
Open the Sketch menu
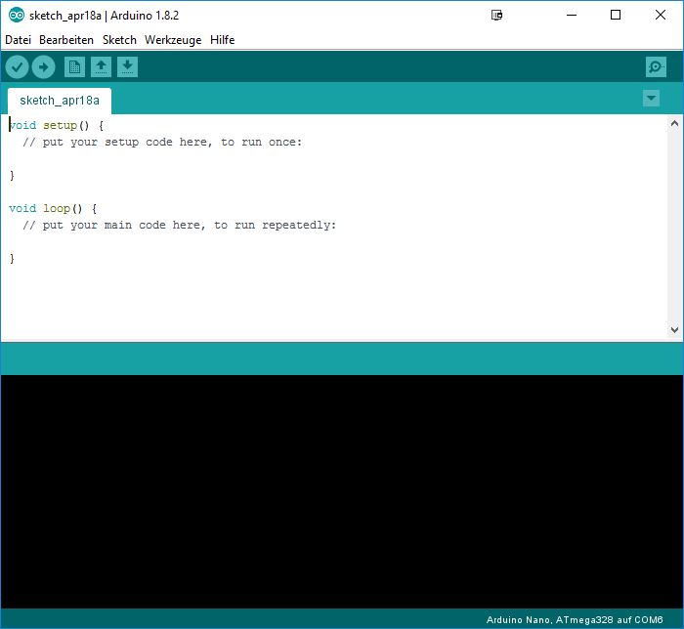point(119,40)
